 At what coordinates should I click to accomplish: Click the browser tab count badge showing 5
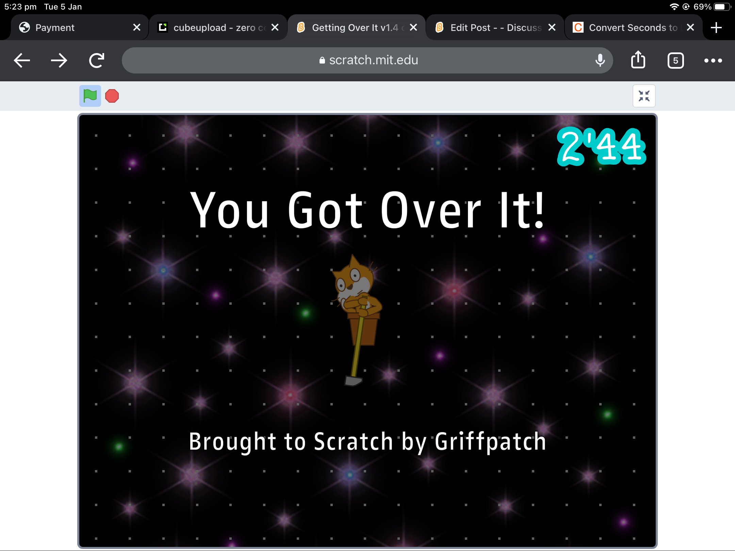coord(675,60)
